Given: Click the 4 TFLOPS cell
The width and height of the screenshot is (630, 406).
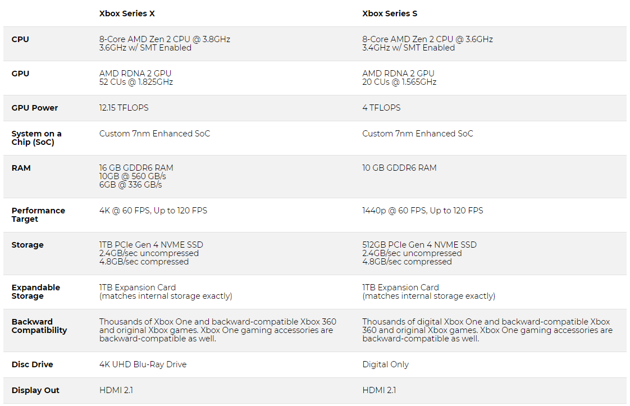Looking at the screenshot, I should click(382, 108).
